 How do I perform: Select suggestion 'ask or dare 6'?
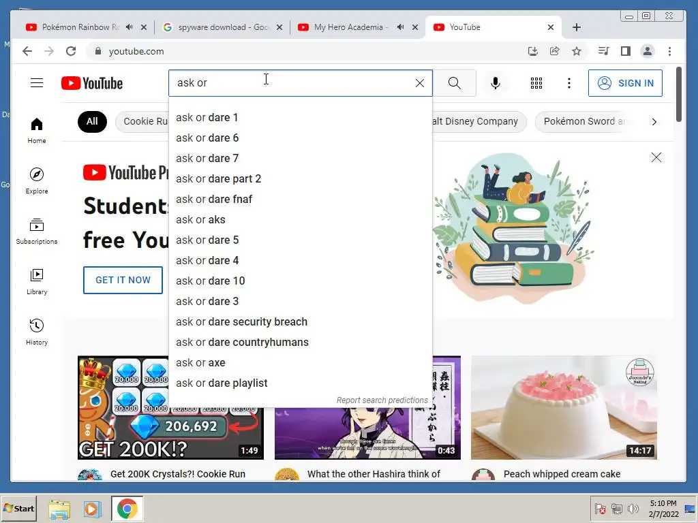click(301, 138)
